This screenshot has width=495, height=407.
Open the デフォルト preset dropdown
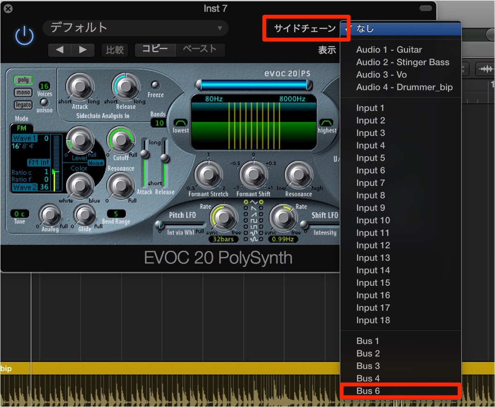point(135,28)
